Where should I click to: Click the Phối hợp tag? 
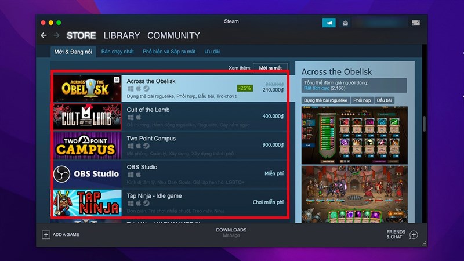(362, 100)
